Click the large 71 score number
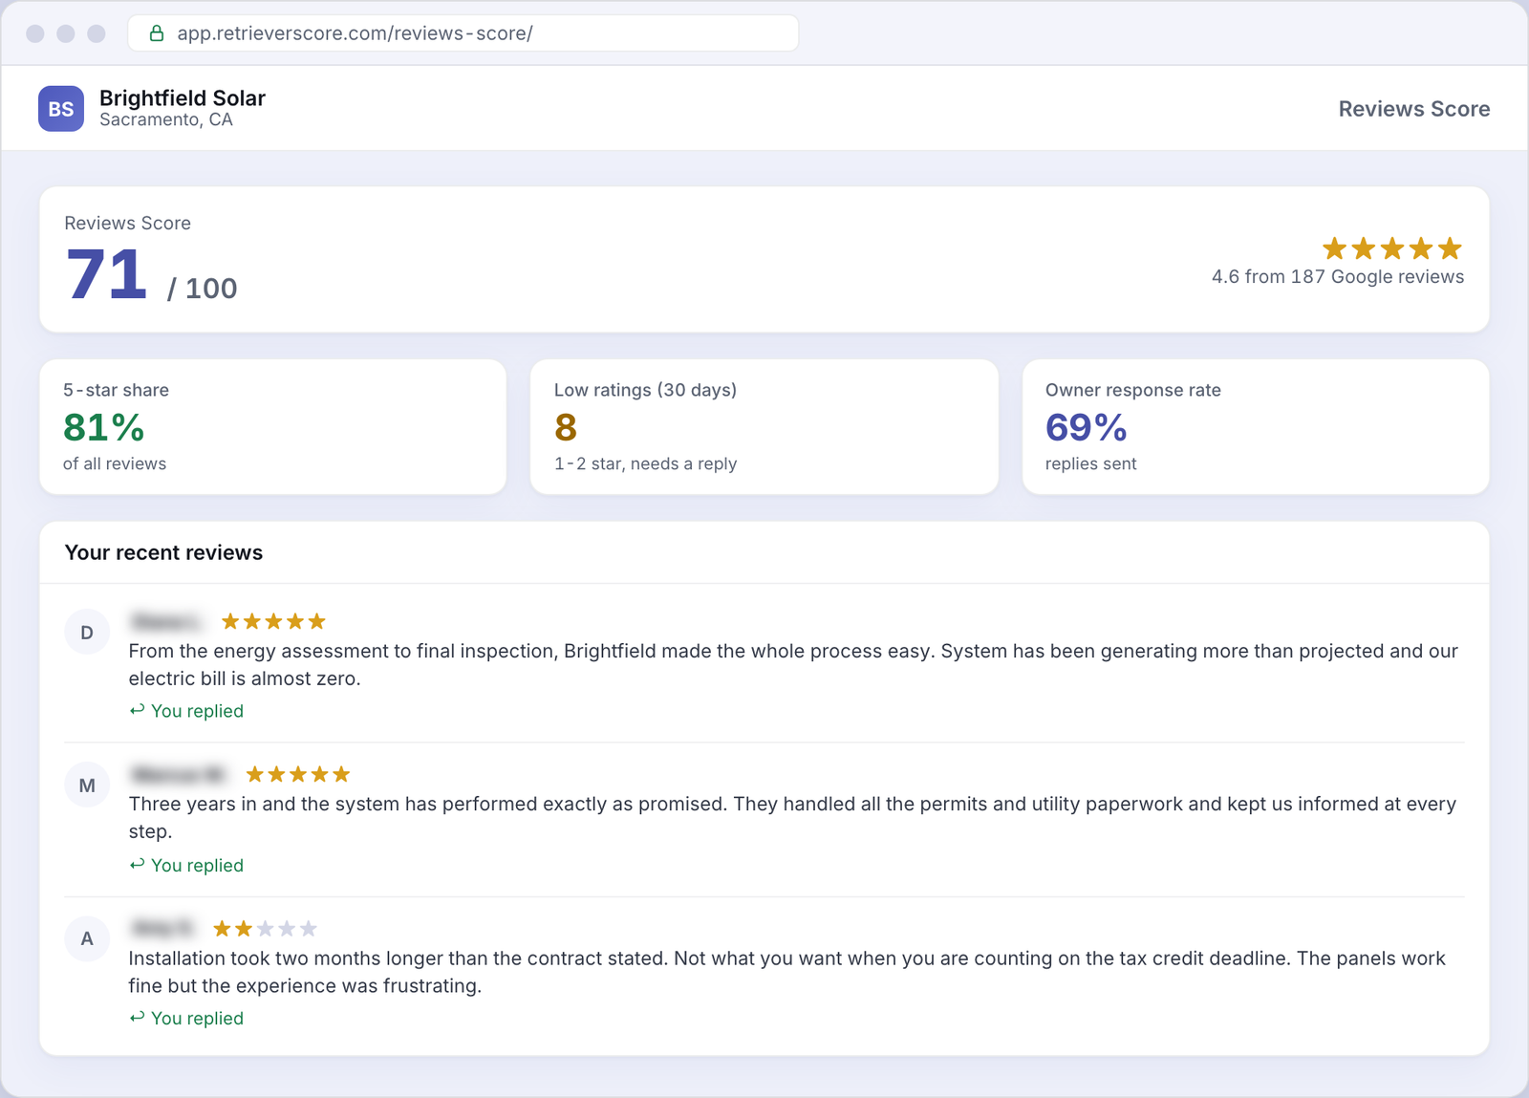Viewport: 1529px width, 1098px height. click(106, 274)
